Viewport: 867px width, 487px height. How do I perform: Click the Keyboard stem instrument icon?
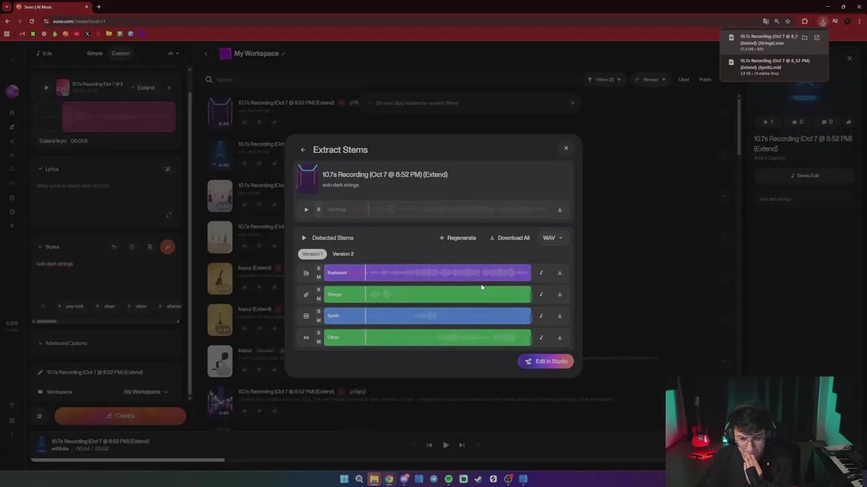[306, 273]
